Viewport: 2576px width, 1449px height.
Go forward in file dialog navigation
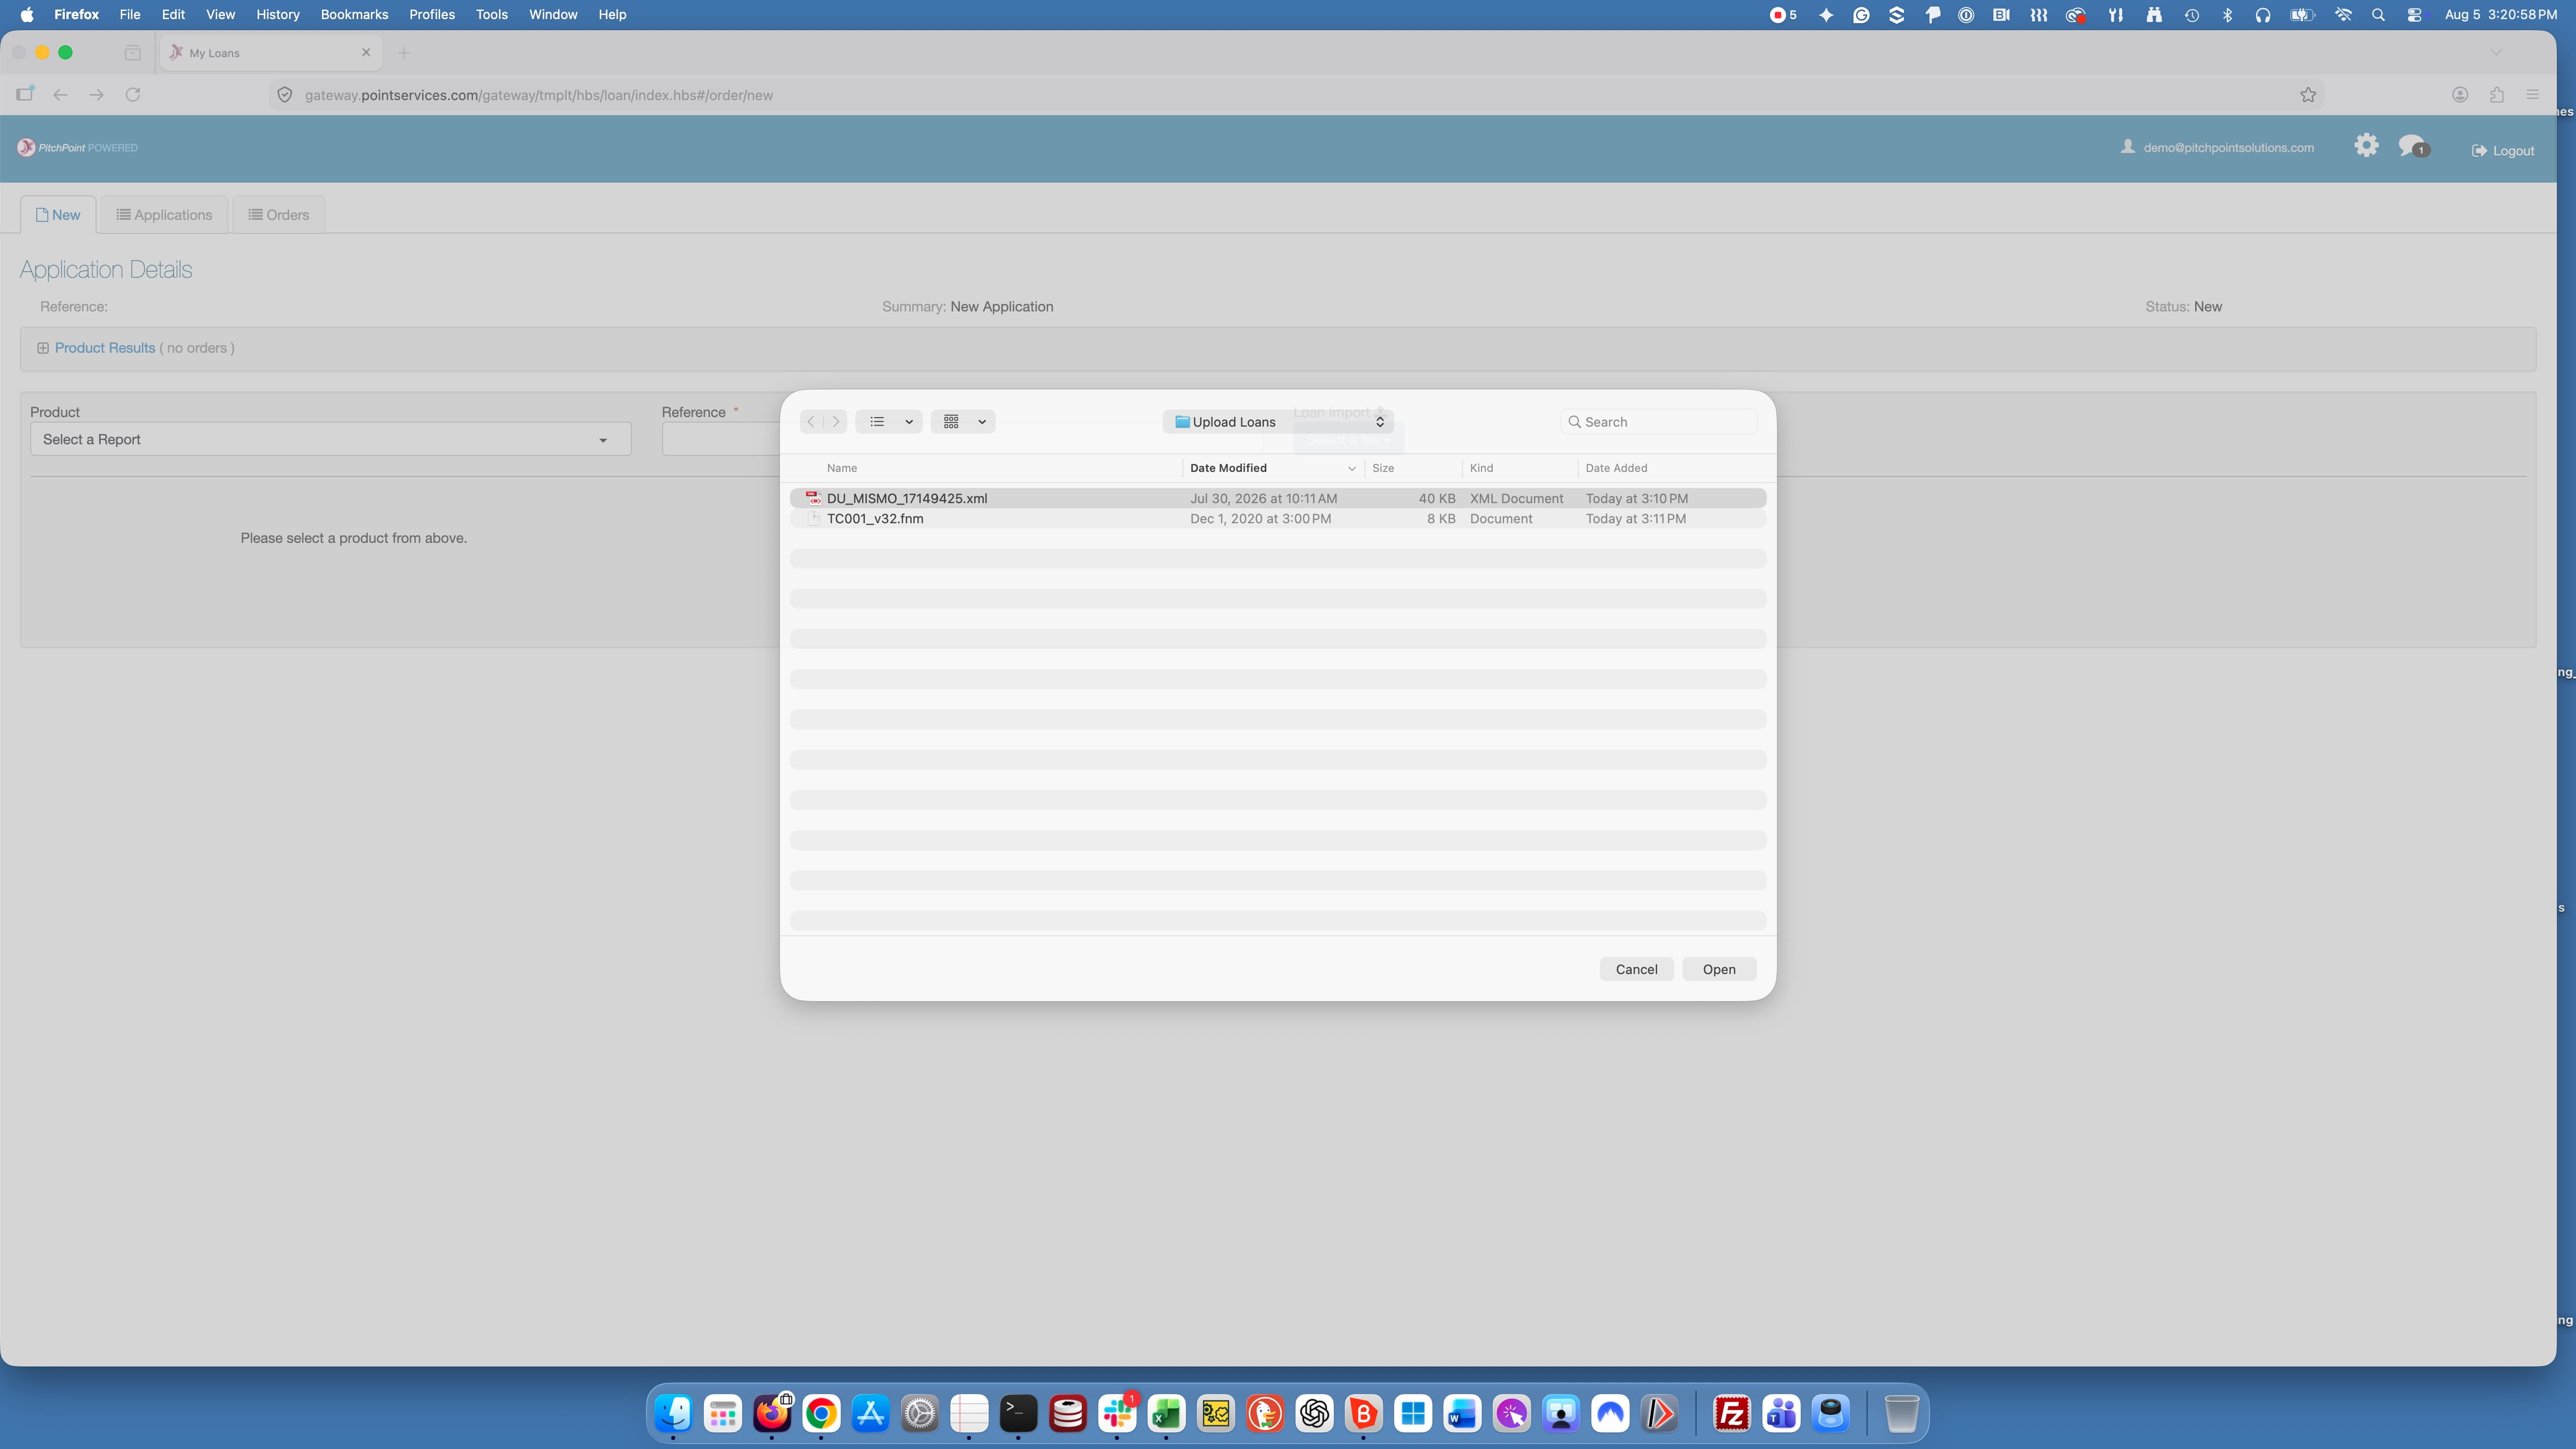(x=836, y=422)
